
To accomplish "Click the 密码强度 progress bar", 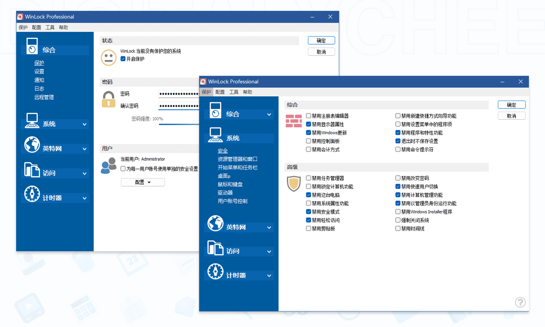I will click(179, 124).
